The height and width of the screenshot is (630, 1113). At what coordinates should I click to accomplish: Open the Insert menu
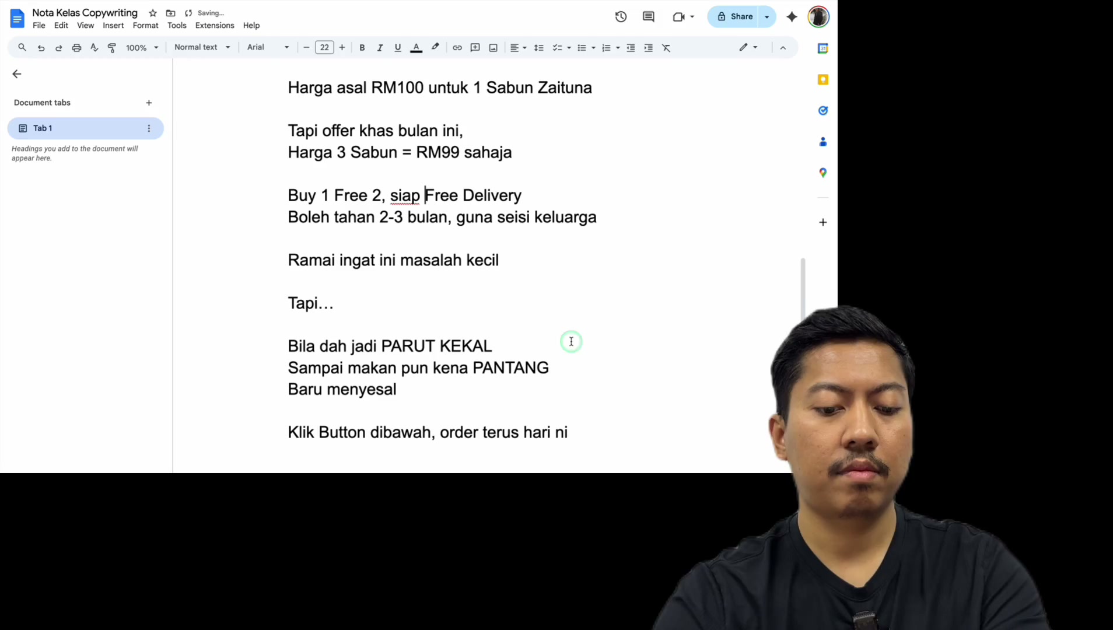[113, 26]
